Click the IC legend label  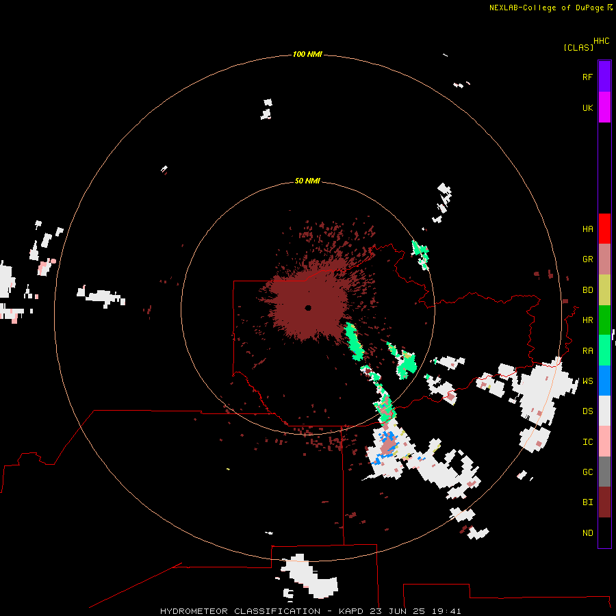click(587, 442)
